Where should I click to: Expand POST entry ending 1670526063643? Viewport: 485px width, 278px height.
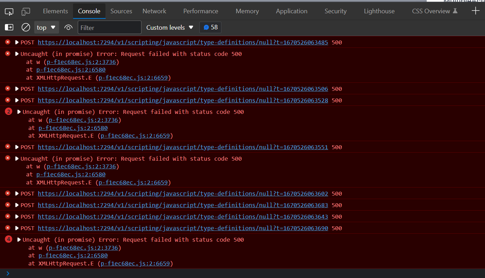17,217
